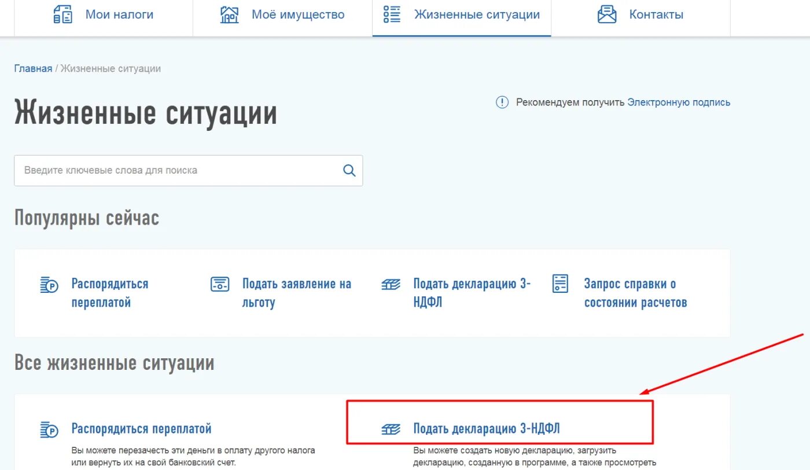The width and height of the screenshot is (810, 470).
Task: Open the Мои налоги tab
Action: (103, 18)
